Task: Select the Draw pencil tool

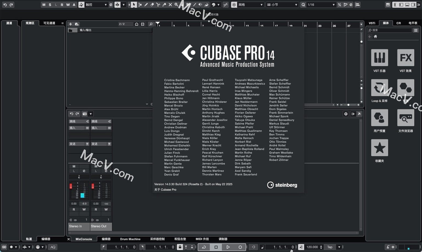Action: (x=146, y=5)
